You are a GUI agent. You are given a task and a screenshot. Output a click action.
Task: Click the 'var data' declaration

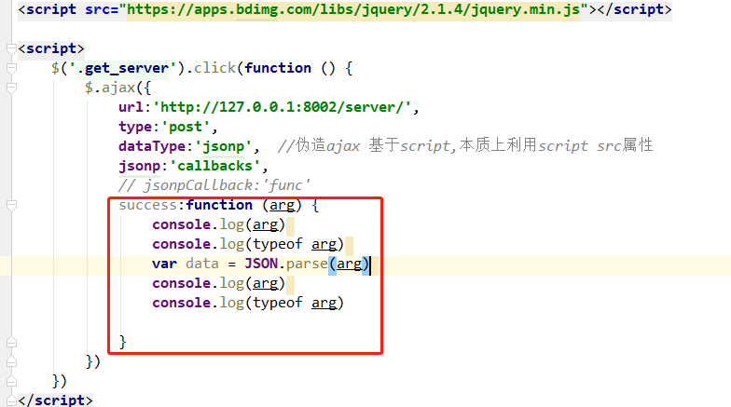point(186,264)
